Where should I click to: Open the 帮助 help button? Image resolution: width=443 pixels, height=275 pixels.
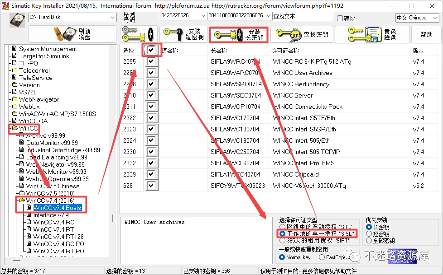(x=426, y=34)
